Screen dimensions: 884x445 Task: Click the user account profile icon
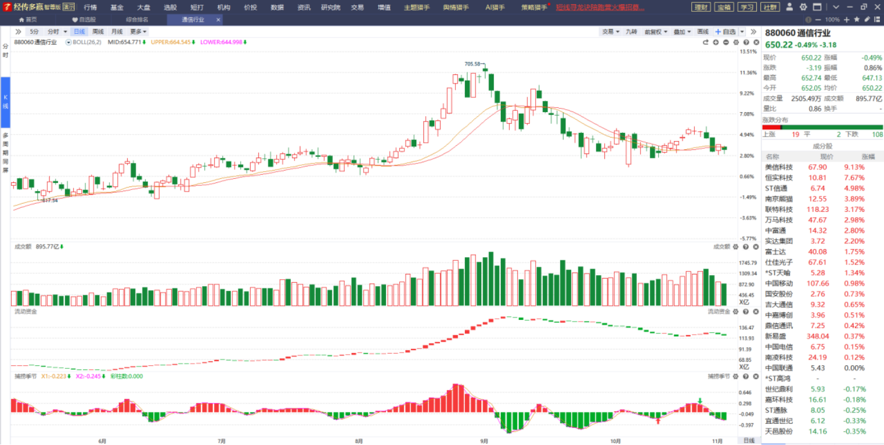point(790,7)
